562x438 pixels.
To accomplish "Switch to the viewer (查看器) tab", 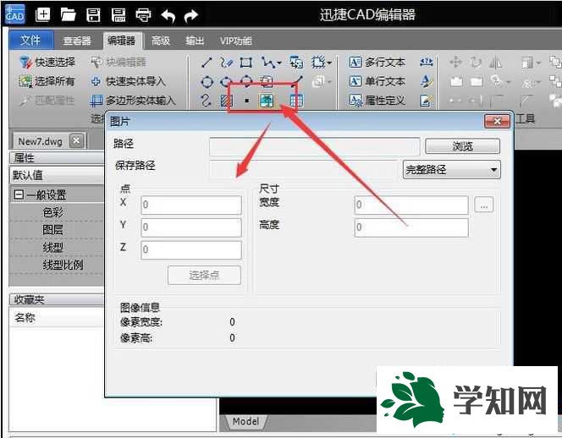I will 77,41.
